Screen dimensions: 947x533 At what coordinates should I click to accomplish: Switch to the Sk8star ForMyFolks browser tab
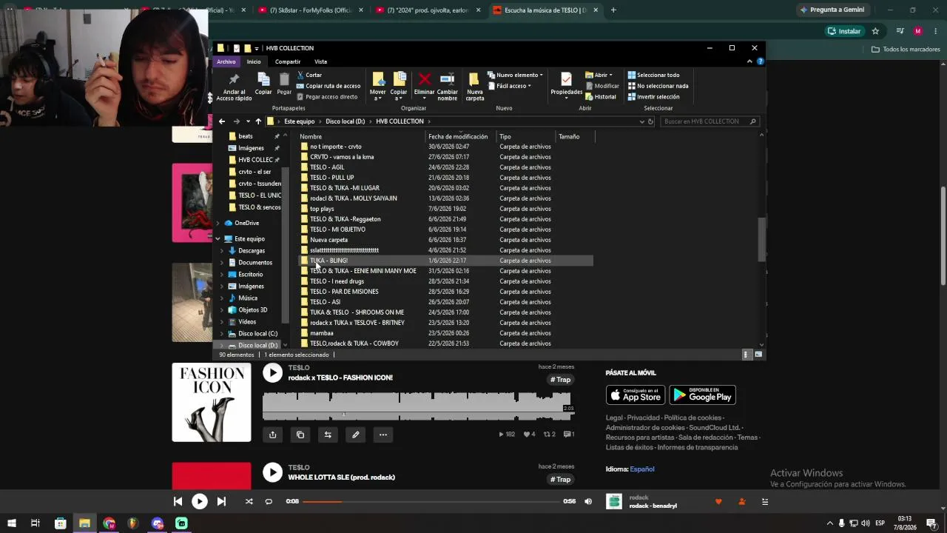pos(311,10)
